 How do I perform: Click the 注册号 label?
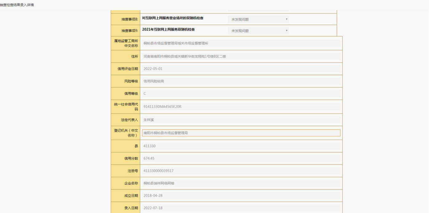pyautogui.click(x=133, y=171)
